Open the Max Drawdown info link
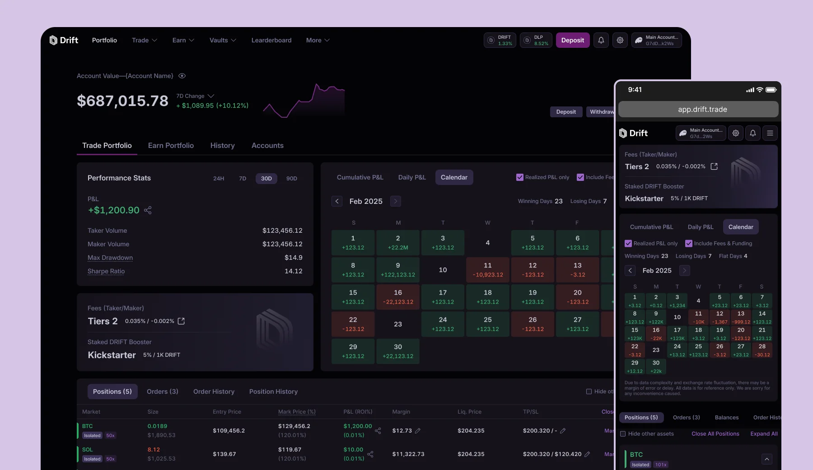The width and height of the screenshot is (813, 470). tap(110, 258)
